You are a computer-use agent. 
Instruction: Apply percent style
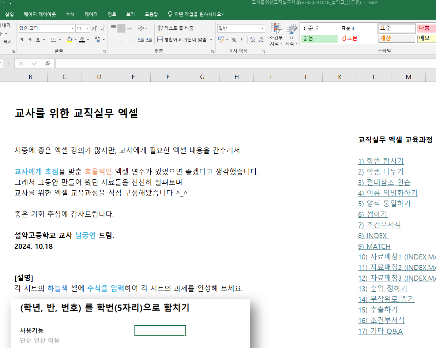click(234, 40)
